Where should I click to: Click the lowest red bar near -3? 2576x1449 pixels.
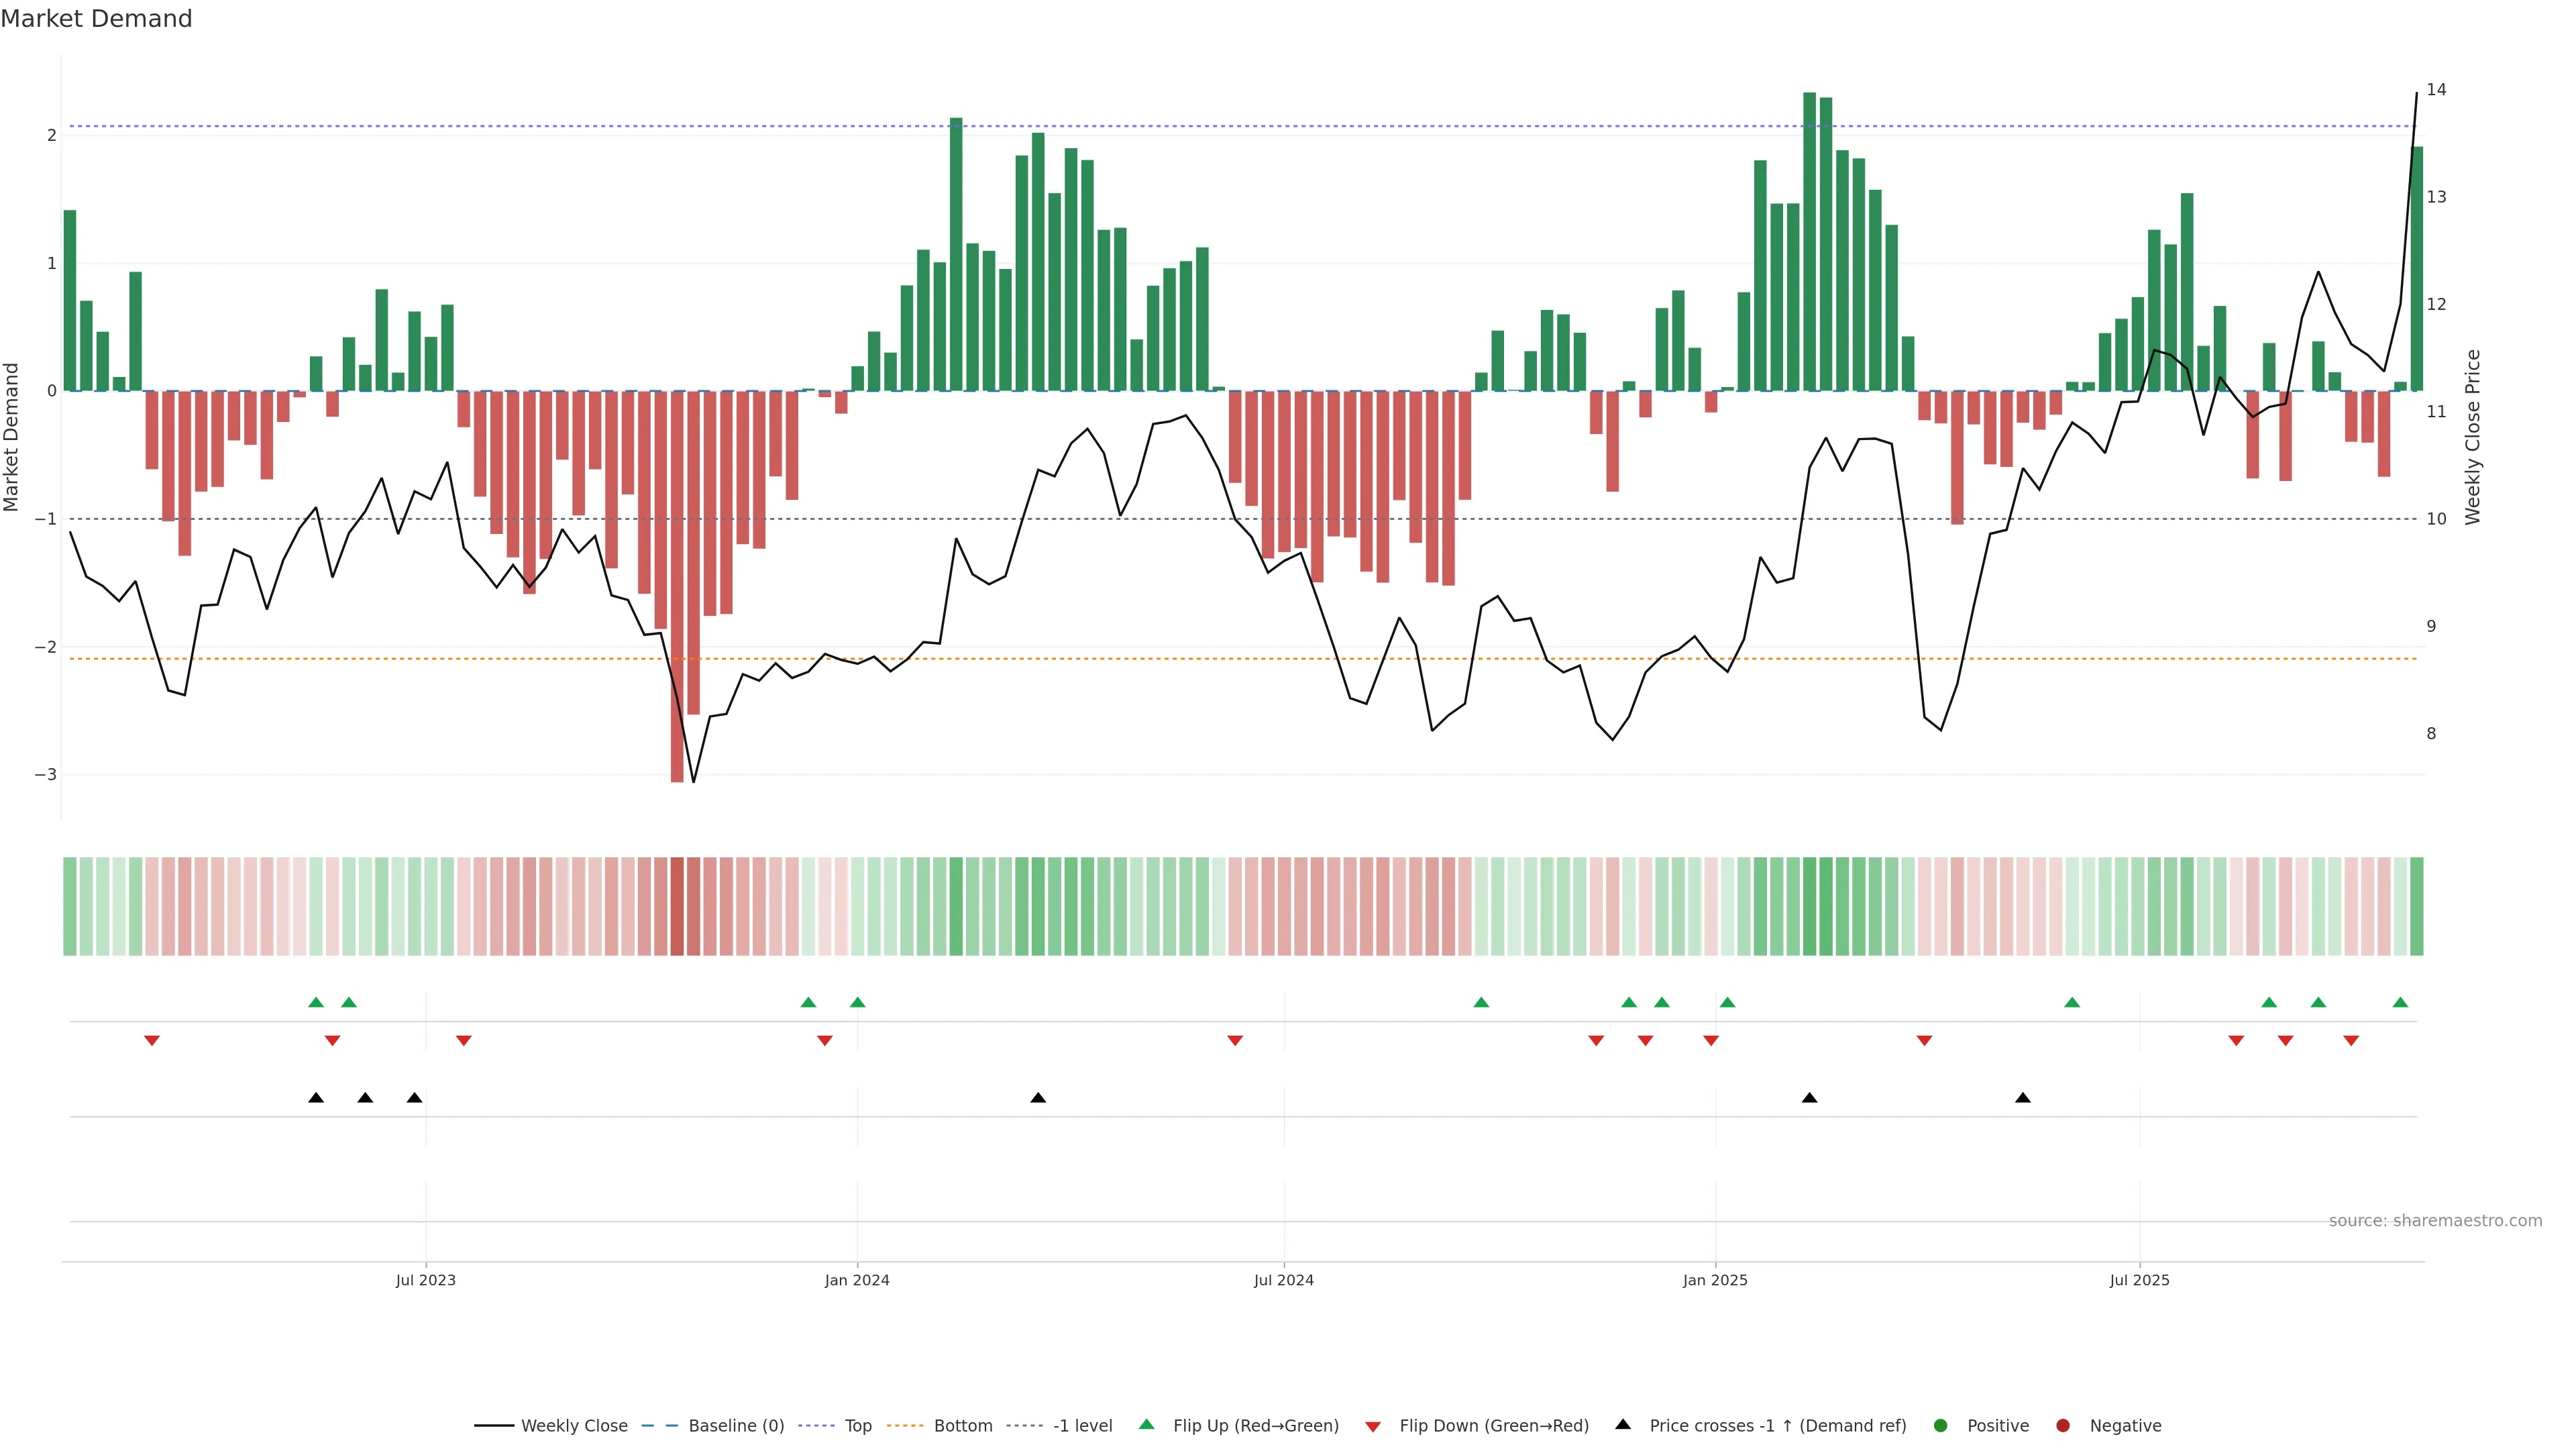coord(677,600)
